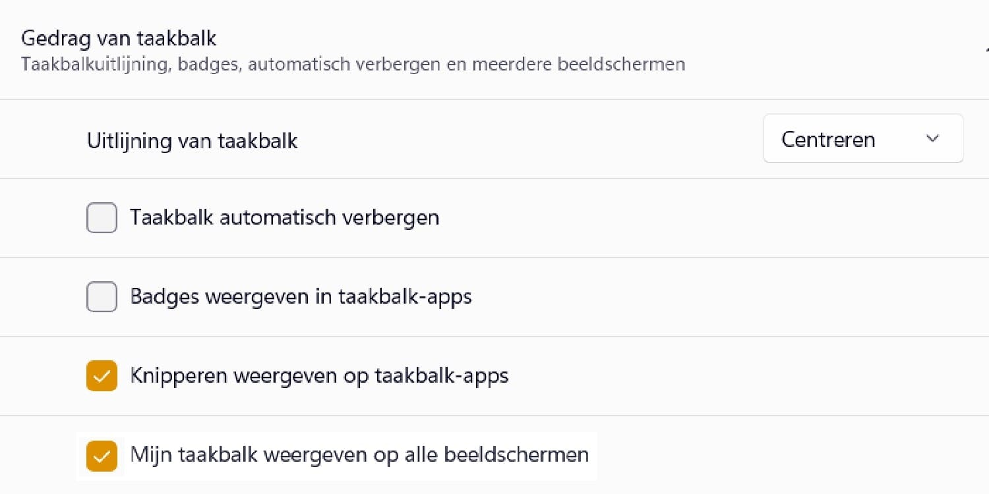989x494 pixels.
Task: Select the 'Uitlijning van taakbalk' label
Action: [192, 140]
